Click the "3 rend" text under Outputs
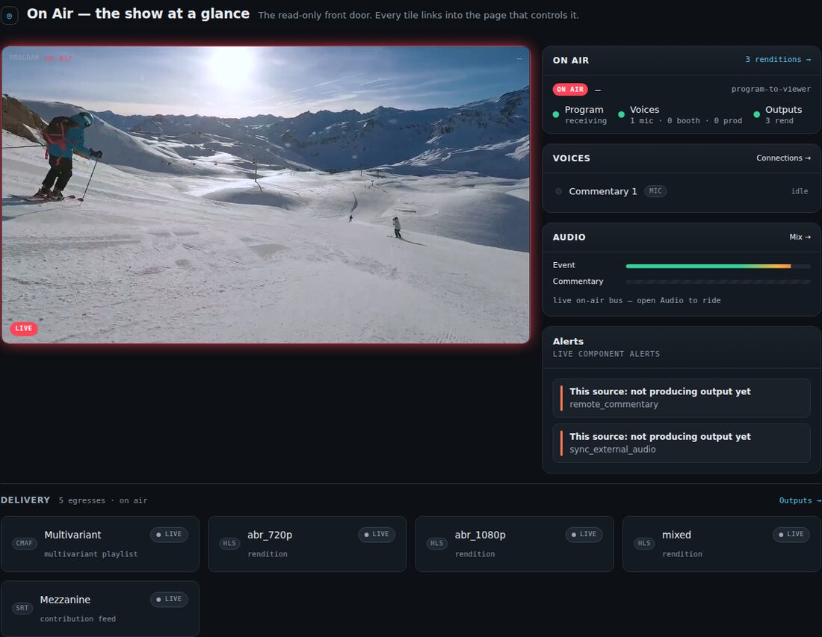822x637 pixels. point(779,121)
